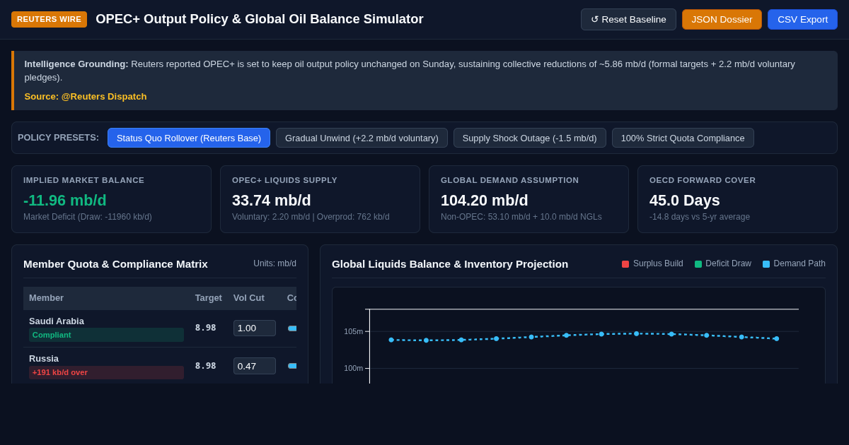Adjust Russia compliance slider
The image size is (849, 445).
[292, 366]
